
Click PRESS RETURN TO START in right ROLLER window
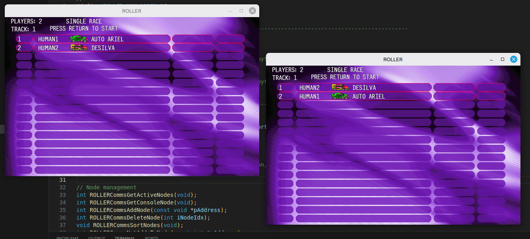pos(345,77)
